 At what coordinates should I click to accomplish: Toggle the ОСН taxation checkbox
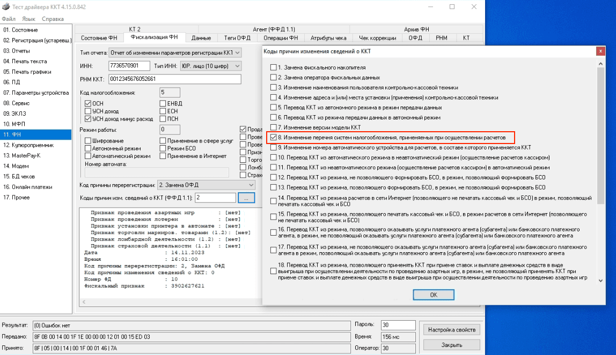click(x=89, y=104)
